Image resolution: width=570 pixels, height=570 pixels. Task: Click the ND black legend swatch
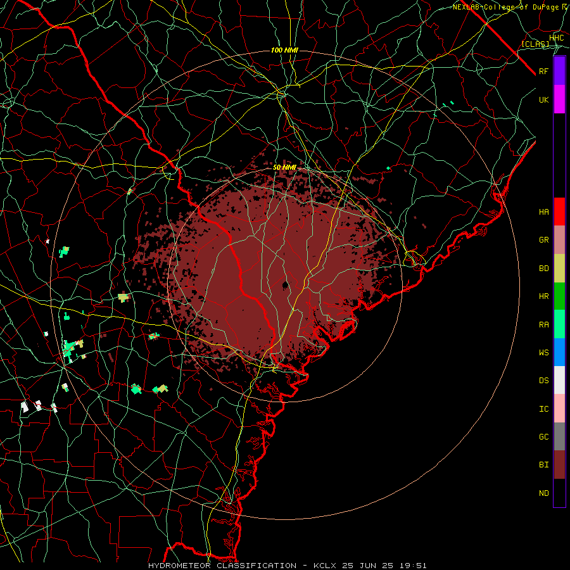[559, 493]
